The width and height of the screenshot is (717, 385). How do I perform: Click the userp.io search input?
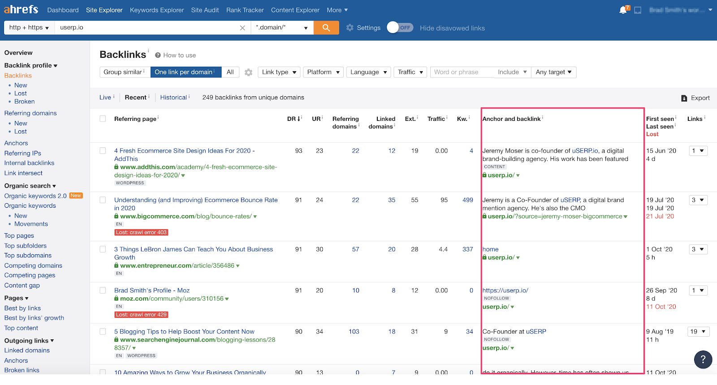(x=147, y=27)
